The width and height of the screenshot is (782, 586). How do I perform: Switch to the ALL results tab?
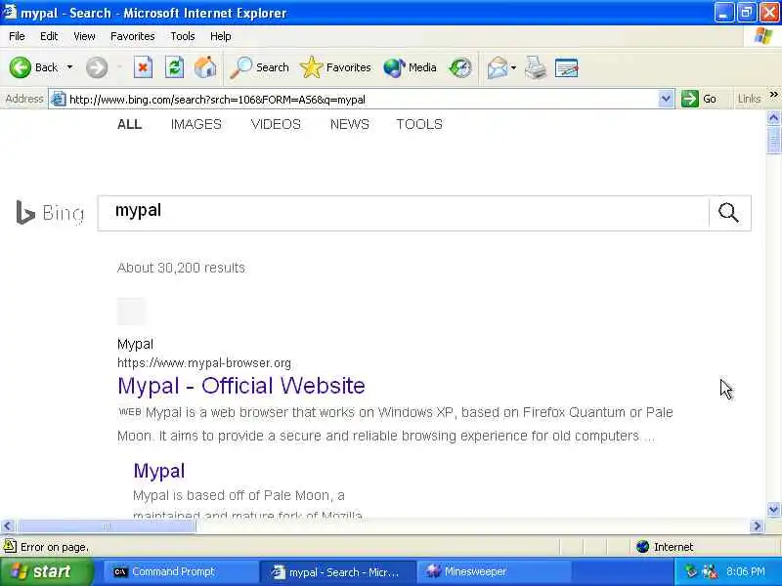(129, 124)
